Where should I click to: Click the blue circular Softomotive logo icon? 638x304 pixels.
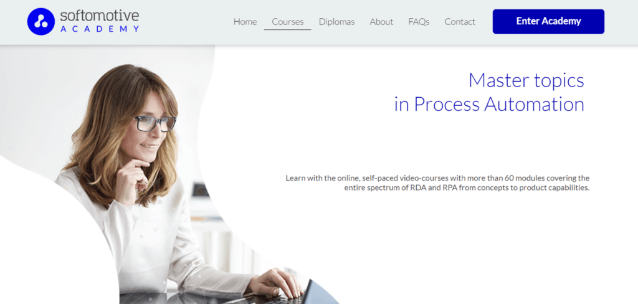coord(40,21)
